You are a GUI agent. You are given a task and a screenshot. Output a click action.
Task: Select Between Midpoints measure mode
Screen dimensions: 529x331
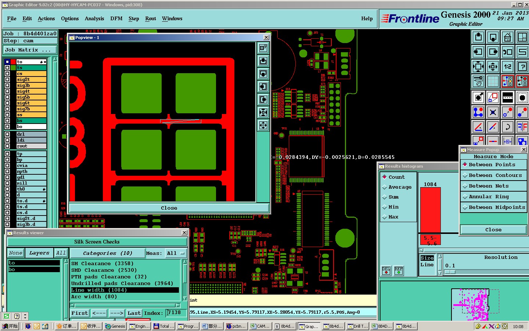(x=493, y=207)
